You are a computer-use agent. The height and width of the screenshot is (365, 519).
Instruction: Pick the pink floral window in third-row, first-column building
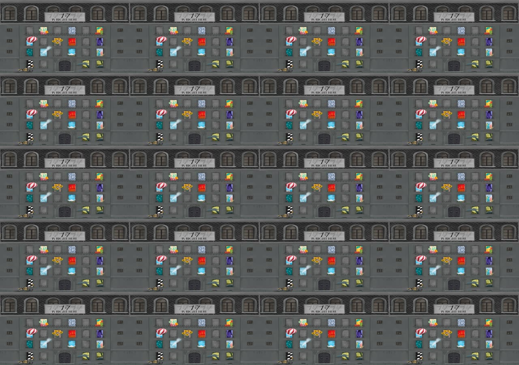pyautogui.click(x=43, y=176)
